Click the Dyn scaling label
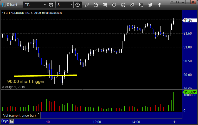The width and height of the screenshot is (198, 125). coord(5,121)
